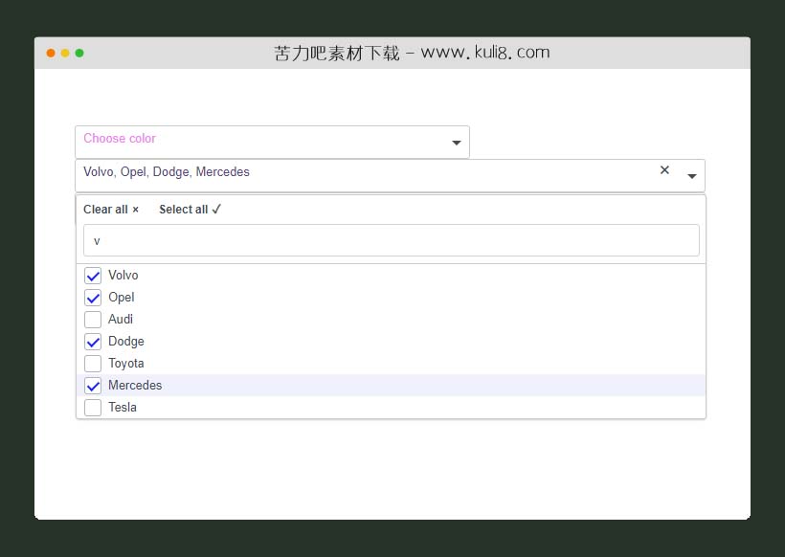The height and width of the screenshot is (557, 785).
Task: Enable the Toyota checkbox
Action: (x=93, y=363)
